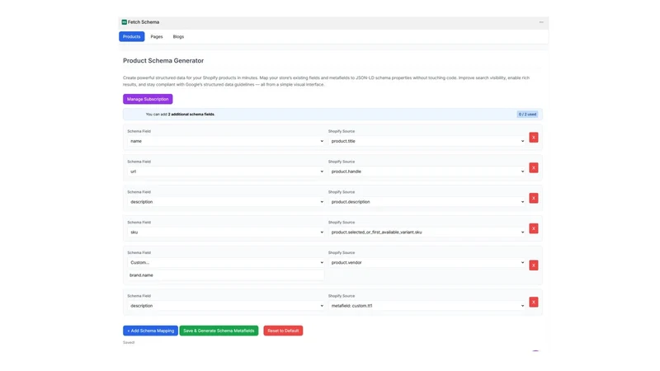Open the Schema Field dropdown set to name
This screenshot has height=371, width=660.
coord(226,141)
